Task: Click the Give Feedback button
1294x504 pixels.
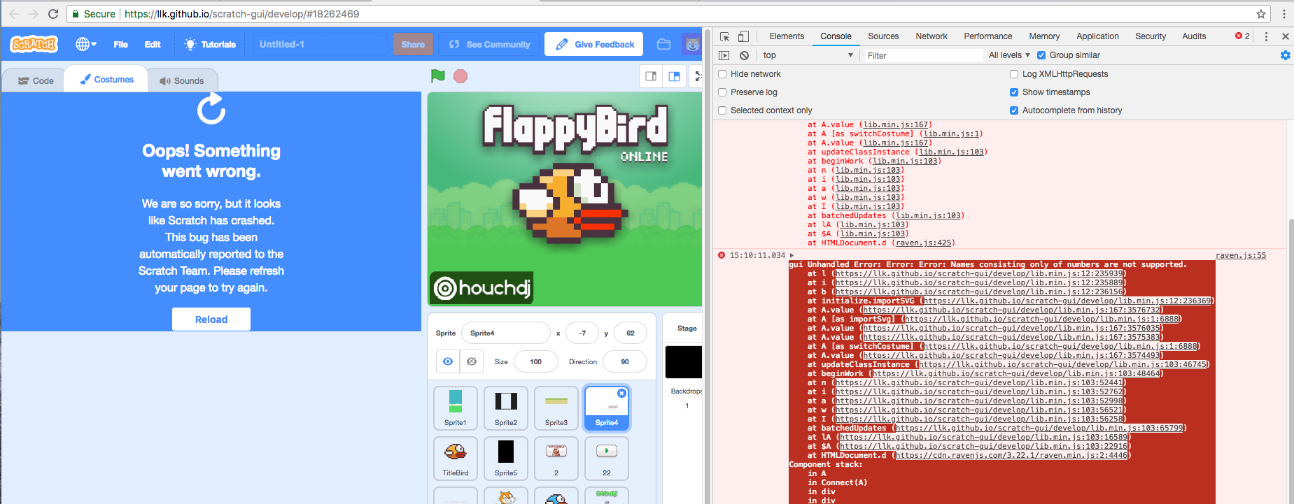Action: (x=595, y=44)
